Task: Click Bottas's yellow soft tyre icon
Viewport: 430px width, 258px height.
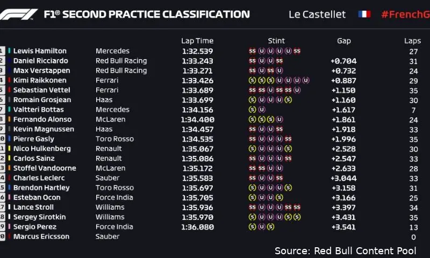Action: point(252,110)
